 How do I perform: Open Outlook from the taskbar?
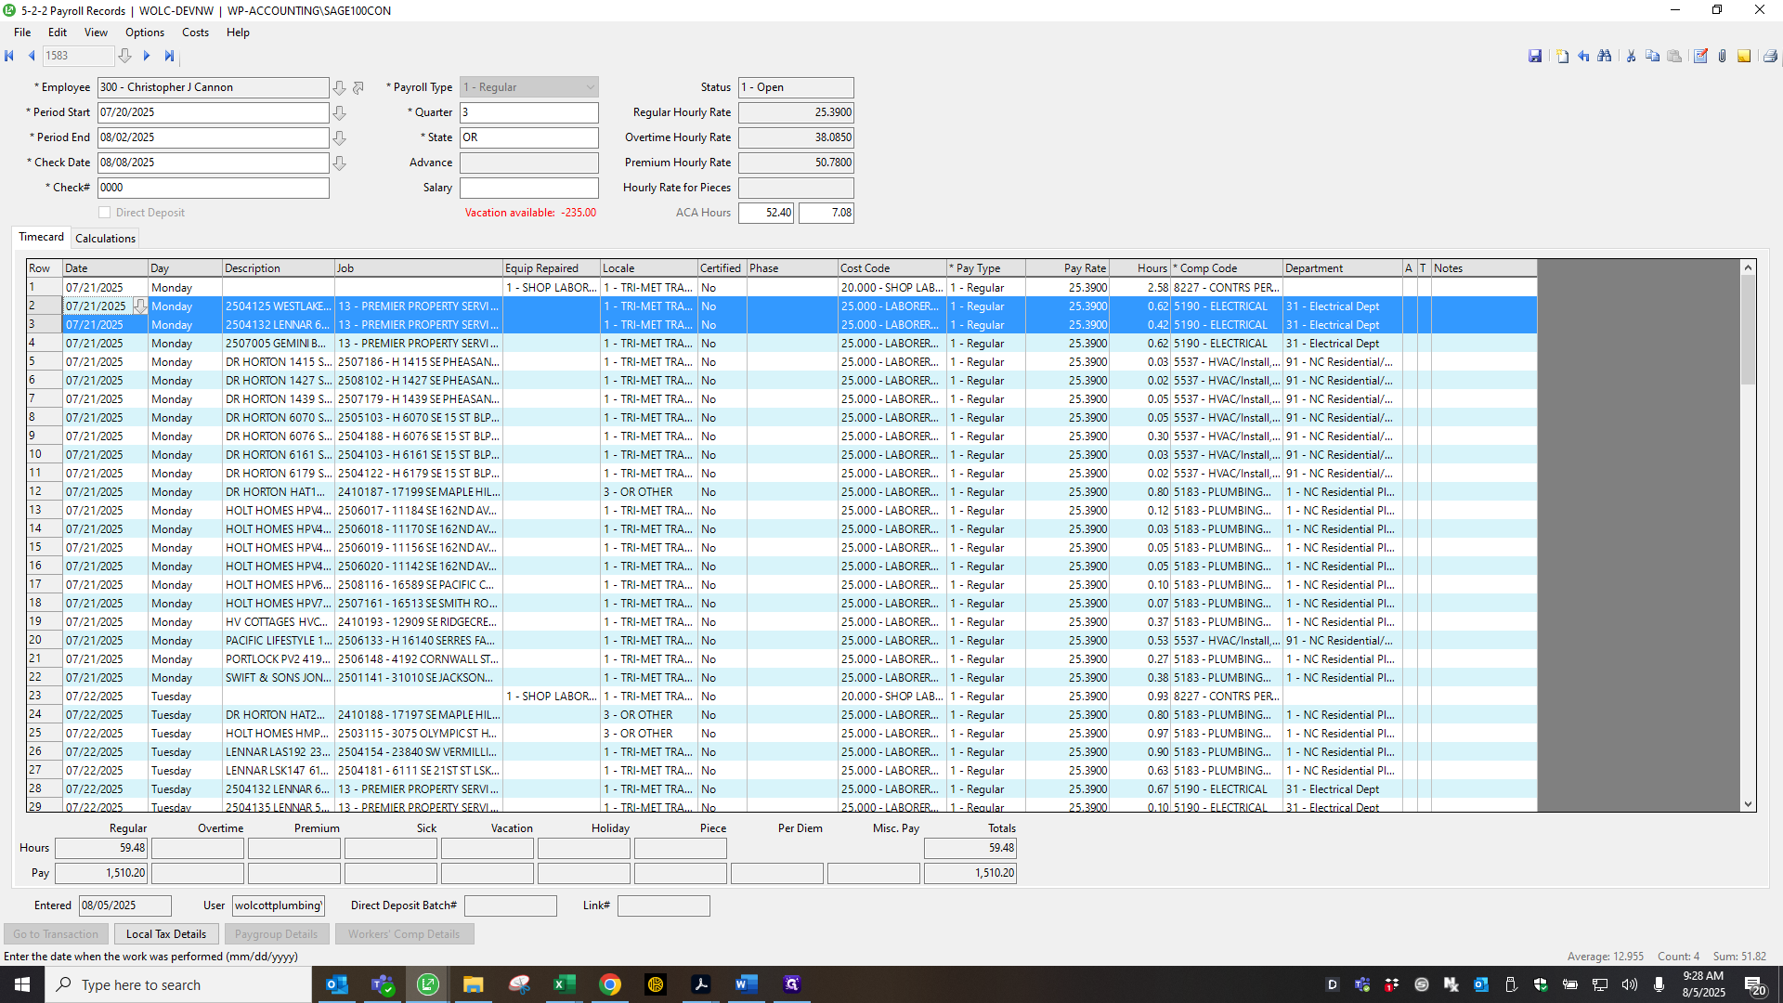click(337, 984)
